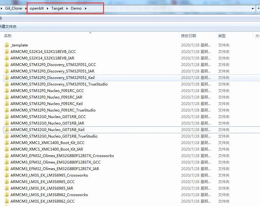Click the folder icon next to _template
Image resolution: width=260 pixels, height=206 pixels.
[7, 45]
